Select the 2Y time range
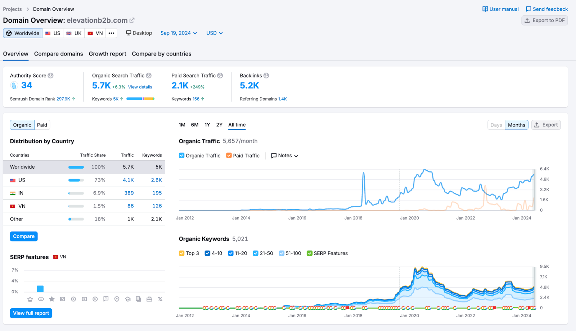Screen dimensions: 576x331 tap(219, 125)
